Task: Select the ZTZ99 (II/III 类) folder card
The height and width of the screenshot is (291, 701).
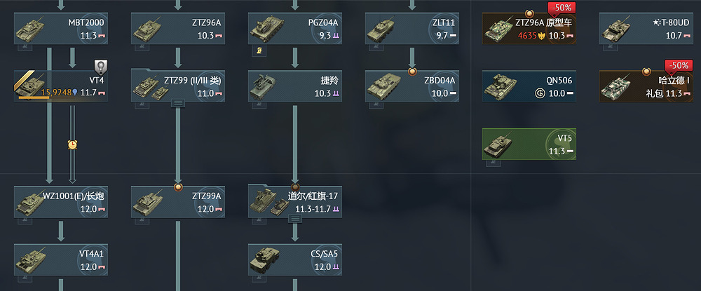Action: click(x=178, y=86)
